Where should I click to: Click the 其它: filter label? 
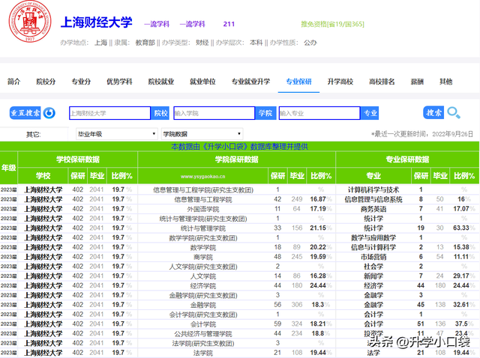click(x=33, y=134)
